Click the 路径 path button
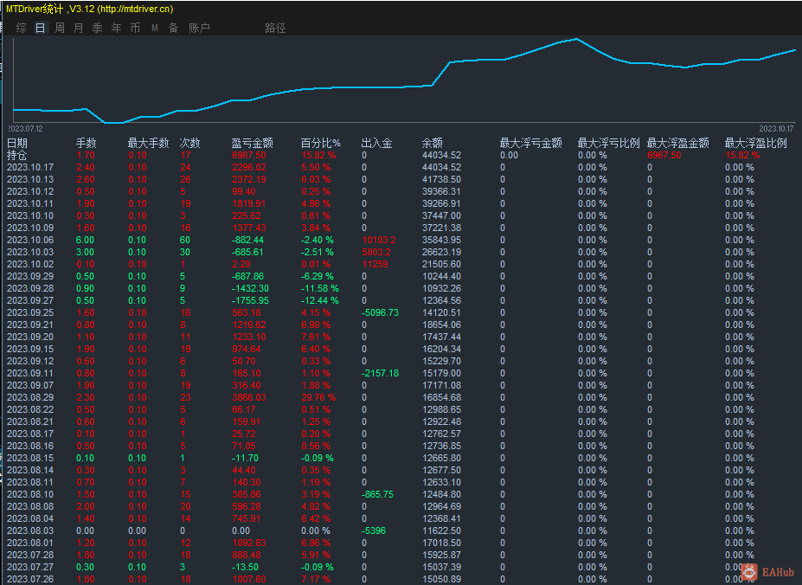Image resolution: width=802 pixels, height=585 pixels. click(x=275, y=28)
